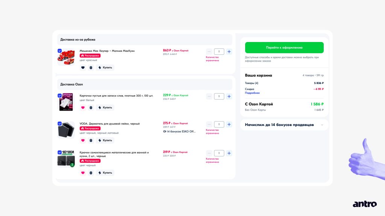Uncheck the Карточки пустые item checkbox
Viewport: 385px width, 216px height.
[60, 96]
